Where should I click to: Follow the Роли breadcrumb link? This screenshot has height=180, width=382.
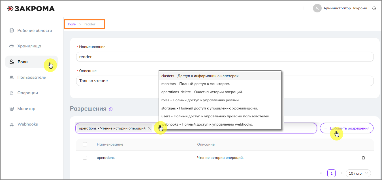(72, 24)
